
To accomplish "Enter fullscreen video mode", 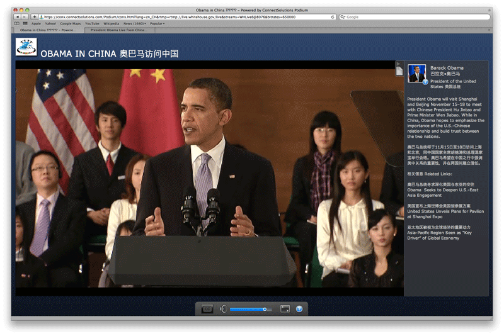I will (x=285, y=309).
